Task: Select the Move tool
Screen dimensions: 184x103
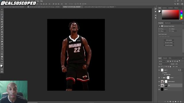Action: click(2, 9)
